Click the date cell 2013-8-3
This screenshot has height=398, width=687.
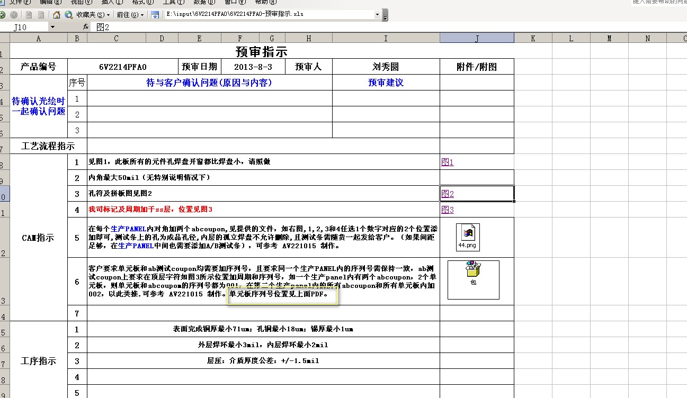[x=253, y=67]
